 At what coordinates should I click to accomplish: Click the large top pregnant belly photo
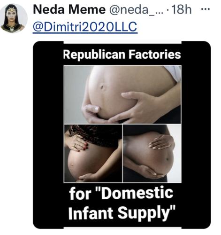click(122, 94)
